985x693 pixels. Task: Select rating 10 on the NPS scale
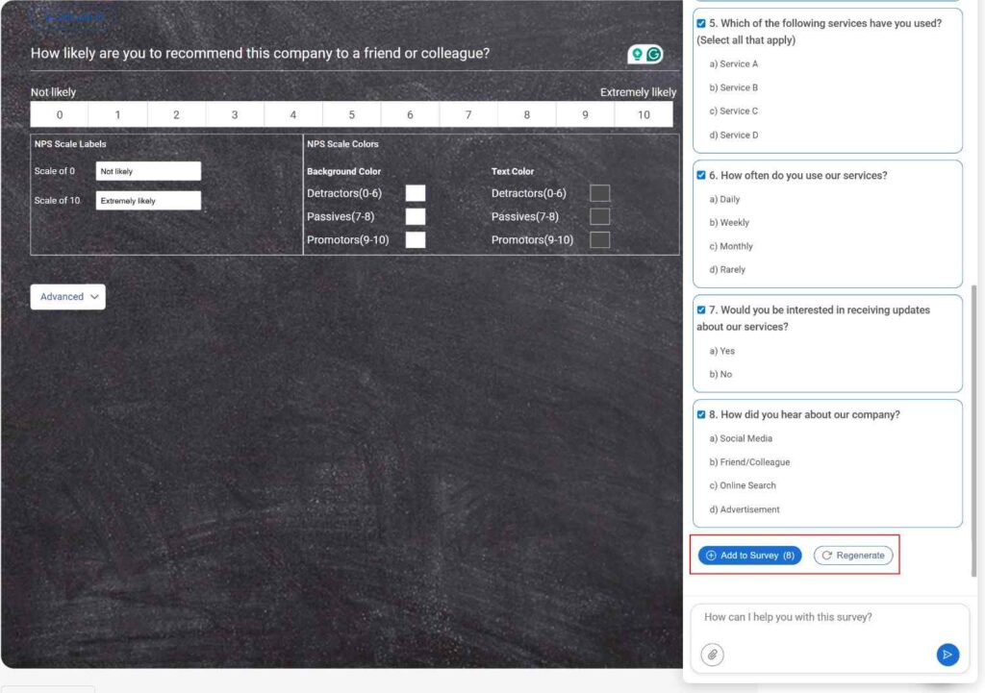(644, 113)
